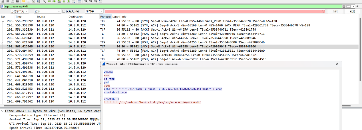The height and width of the screenshot is (130, 362).
Task: Select the SYN, ACK packet at 556.332590
Action: 179,25
